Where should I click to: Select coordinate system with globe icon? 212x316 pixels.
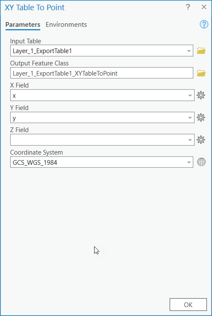point(201,162)
